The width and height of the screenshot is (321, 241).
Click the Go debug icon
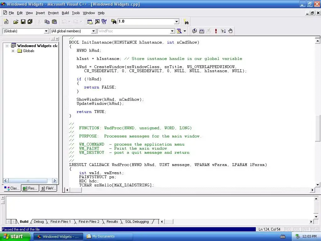pos(223,31)
